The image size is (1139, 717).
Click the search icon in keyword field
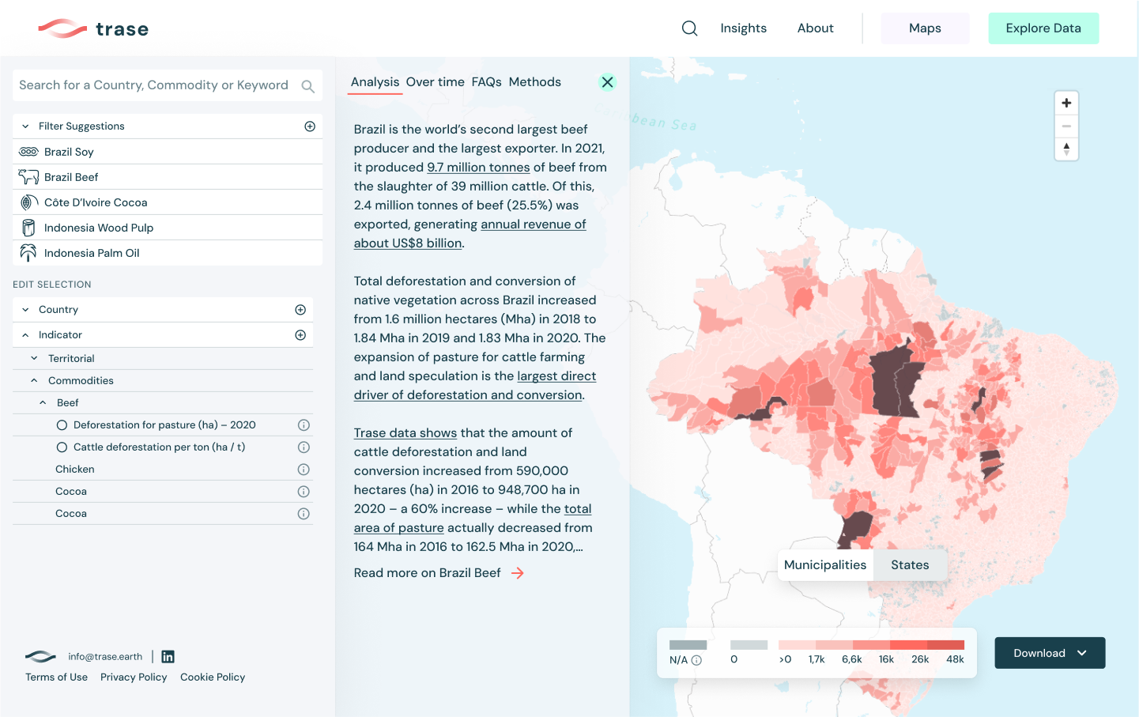[x=307, y=86]
